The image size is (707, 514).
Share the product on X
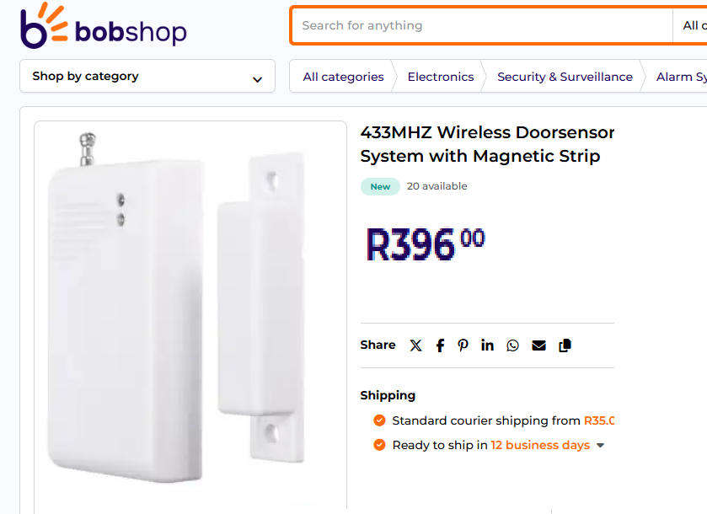tap(415, 345)
